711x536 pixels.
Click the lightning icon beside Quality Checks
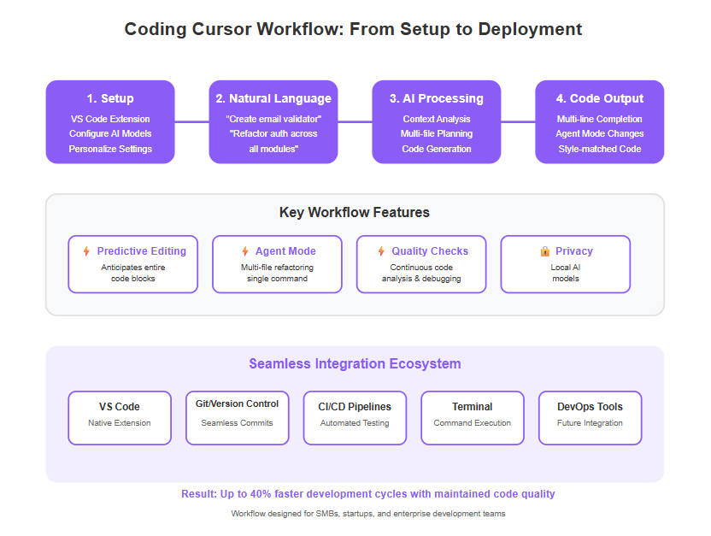pos(381,251)
